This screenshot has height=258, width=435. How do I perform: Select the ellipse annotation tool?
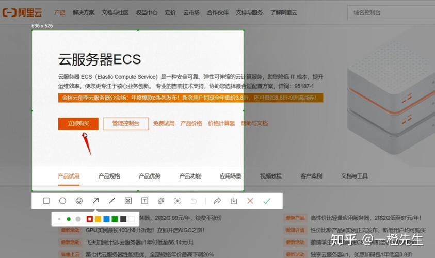click(x=63, y=201)
